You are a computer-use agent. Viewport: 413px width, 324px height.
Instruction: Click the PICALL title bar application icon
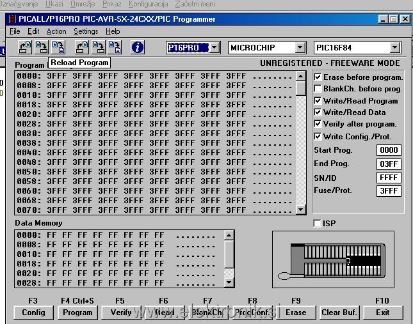12,19
